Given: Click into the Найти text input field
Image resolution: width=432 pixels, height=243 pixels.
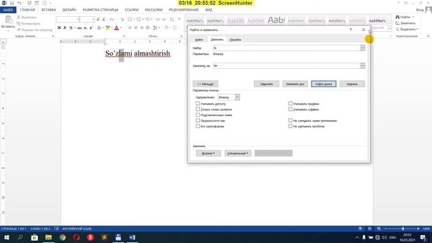Looking at the screenshot, I should pyautogui.click(x=286, y=48).
